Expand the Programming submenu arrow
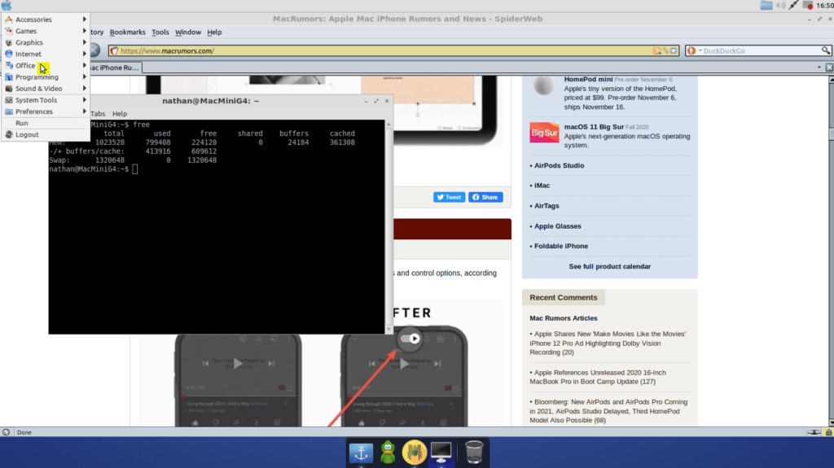 [x=85, y=77]
